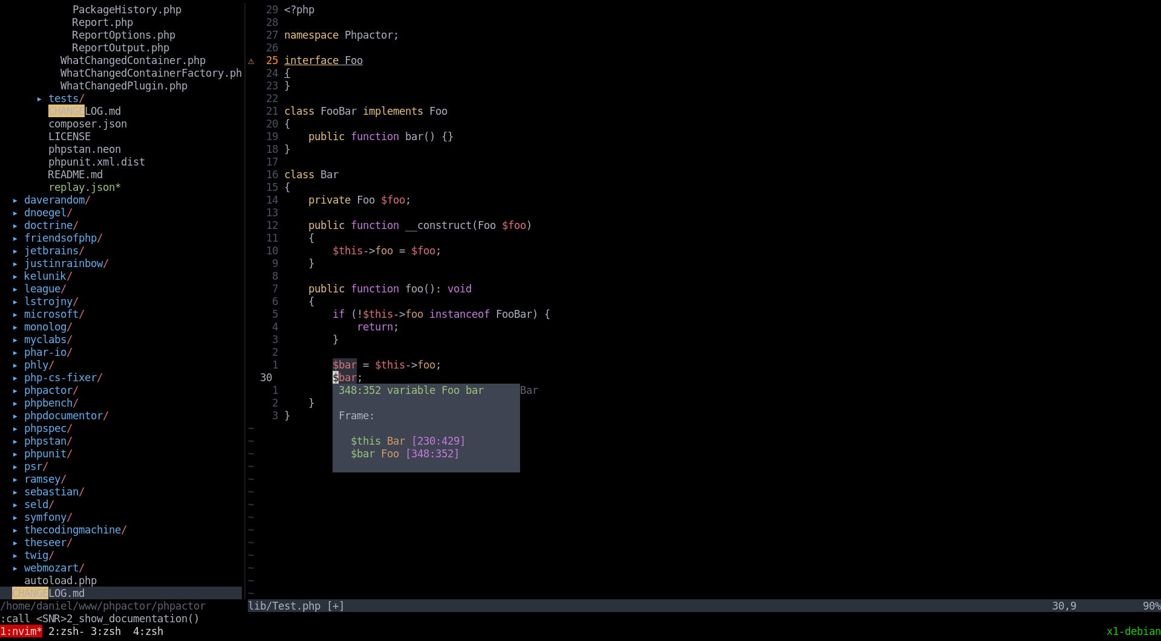Image resolution: width=1161 pixels, height=641 pixels.
Task: Click lib/Test.php [+] in the status line
Action: pos(296,606)
